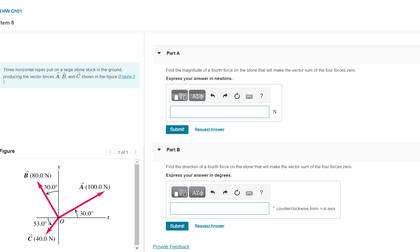The width and height of the screenshot is (420, 252).
Task: Return to HW Ch01 assignment
Action: [x=11, y=11]
